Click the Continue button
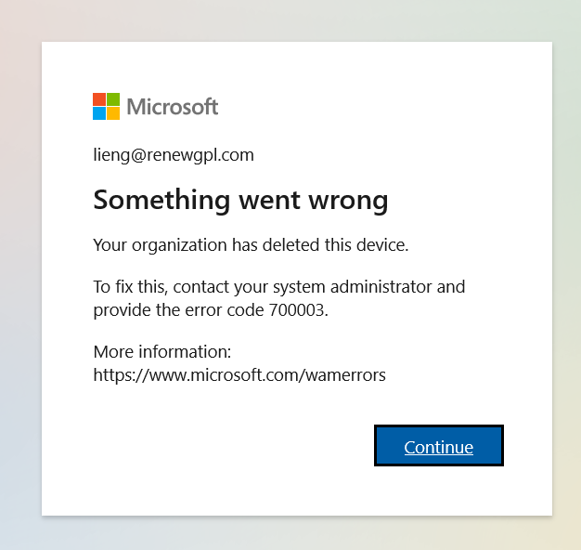The image size is (581, 550). [x=439, y=445]
